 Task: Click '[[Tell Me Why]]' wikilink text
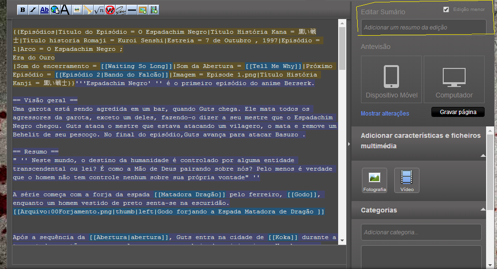[273, 66]
